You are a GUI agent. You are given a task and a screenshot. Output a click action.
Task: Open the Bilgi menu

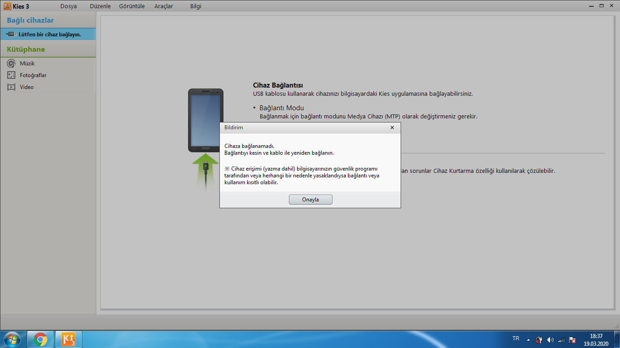[196, 6]
